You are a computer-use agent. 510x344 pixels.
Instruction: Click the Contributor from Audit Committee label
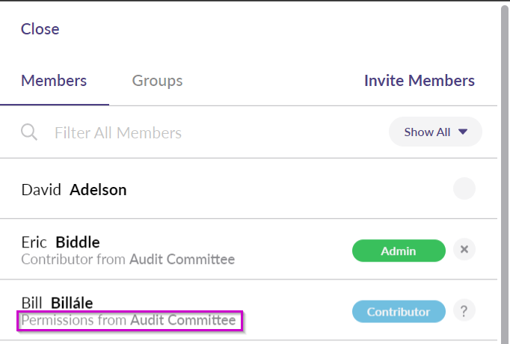coord(128,259)
